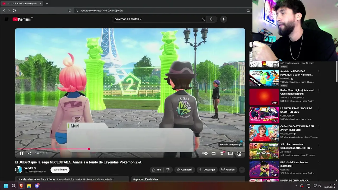
Task: Open options for 'LA MEDIA ERA EL TOQUE' video
Action: point(319,109)
